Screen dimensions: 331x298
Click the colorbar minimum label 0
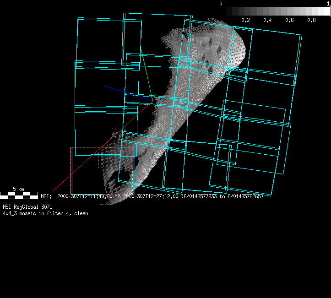221,3
